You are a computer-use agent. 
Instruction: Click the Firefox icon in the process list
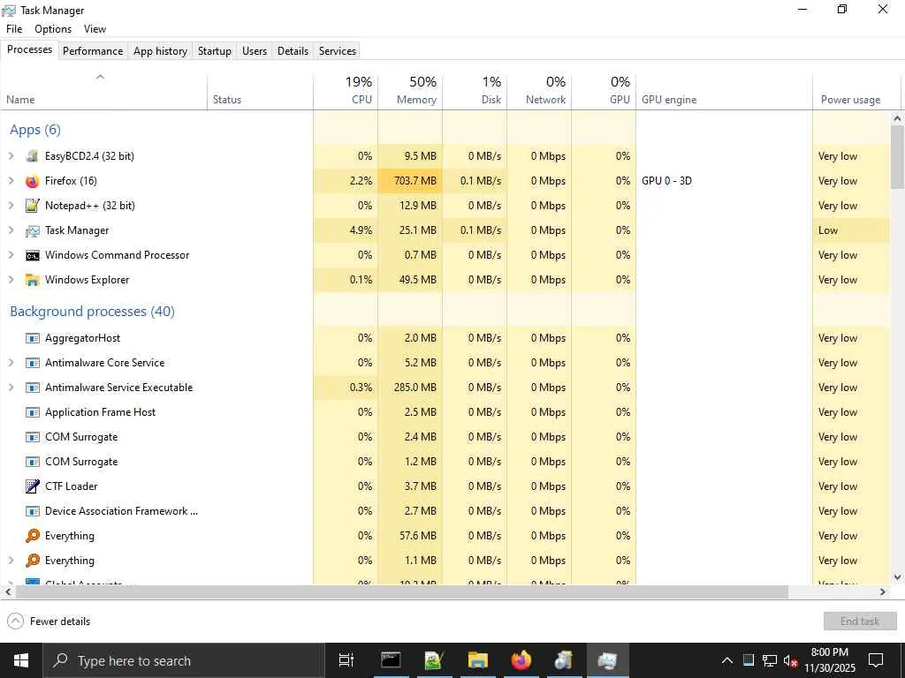point(33,181)
